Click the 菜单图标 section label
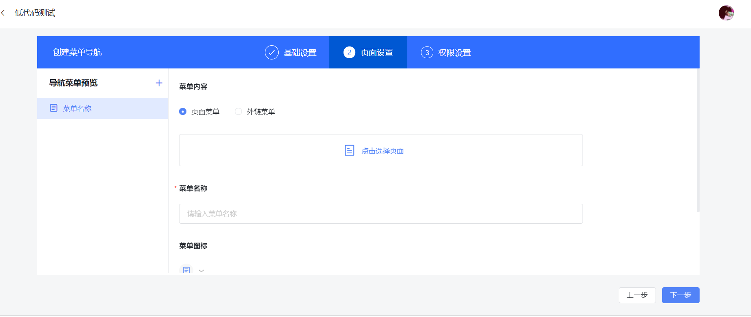 pos(193,246)
